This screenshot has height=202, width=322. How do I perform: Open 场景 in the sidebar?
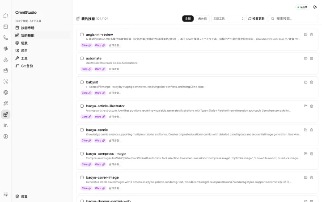42,43
